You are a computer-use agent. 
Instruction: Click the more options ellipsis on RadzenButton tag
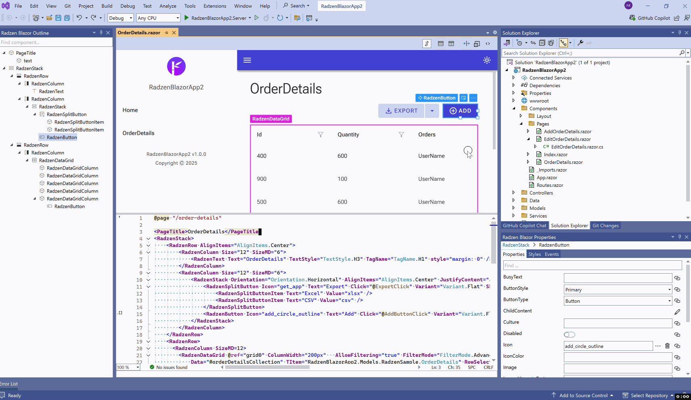[473, 98]
